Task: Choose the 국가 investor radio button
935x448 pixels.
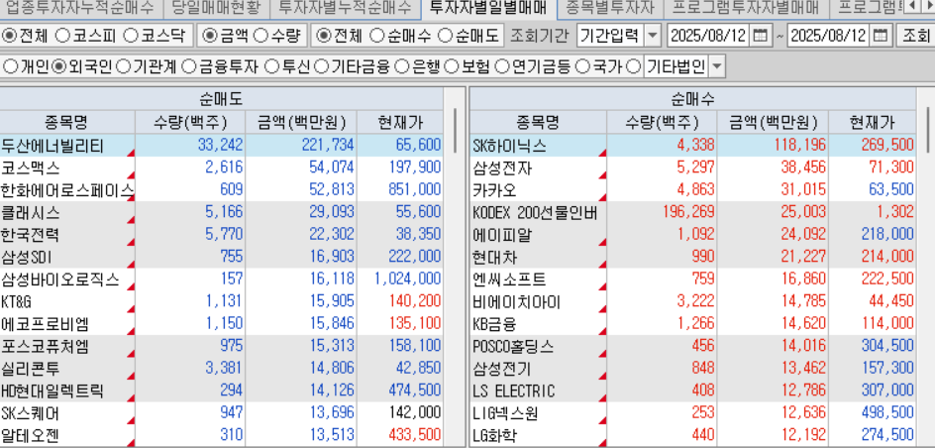Action: (x=582, y=66)
